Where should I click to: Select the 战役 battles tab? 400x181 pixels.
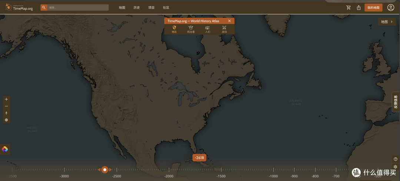[224, 30]
